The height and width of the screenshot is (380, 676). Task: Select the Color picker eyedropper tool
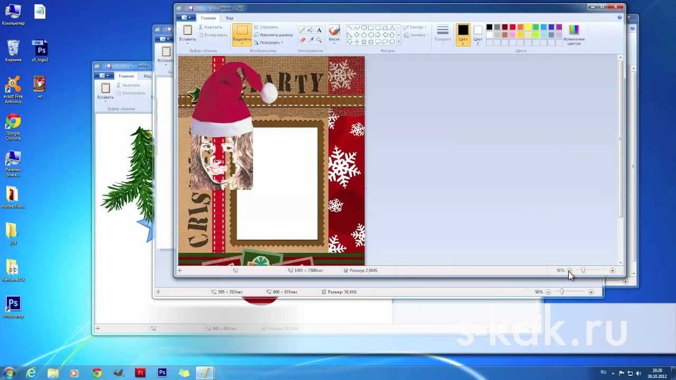pyautogui.click(x=311, y=40)
